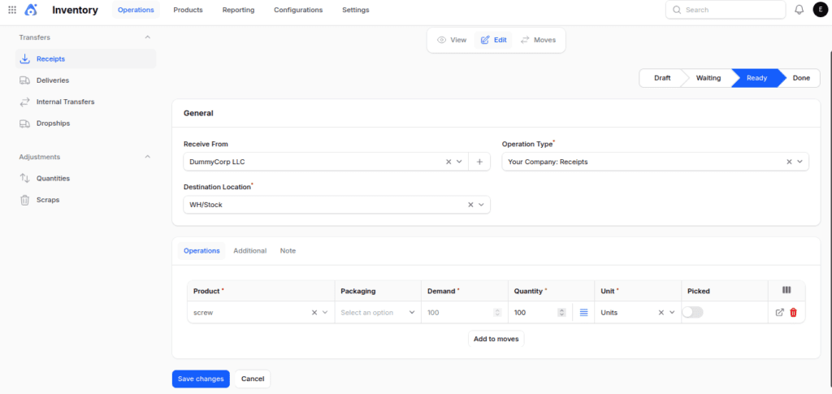Switch to the Additional tab
Viewport: 832px width, 394px height.
[x=250, y=251]
